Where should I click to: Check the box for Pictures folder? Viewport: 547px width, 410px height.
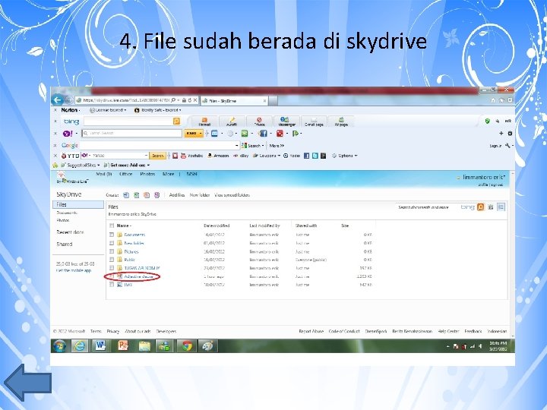point(112,251)
